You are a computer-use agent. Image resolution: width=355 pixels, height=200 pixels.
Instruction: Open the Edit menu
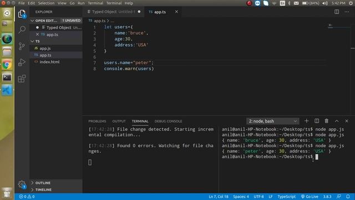click(x=31, y=3)
